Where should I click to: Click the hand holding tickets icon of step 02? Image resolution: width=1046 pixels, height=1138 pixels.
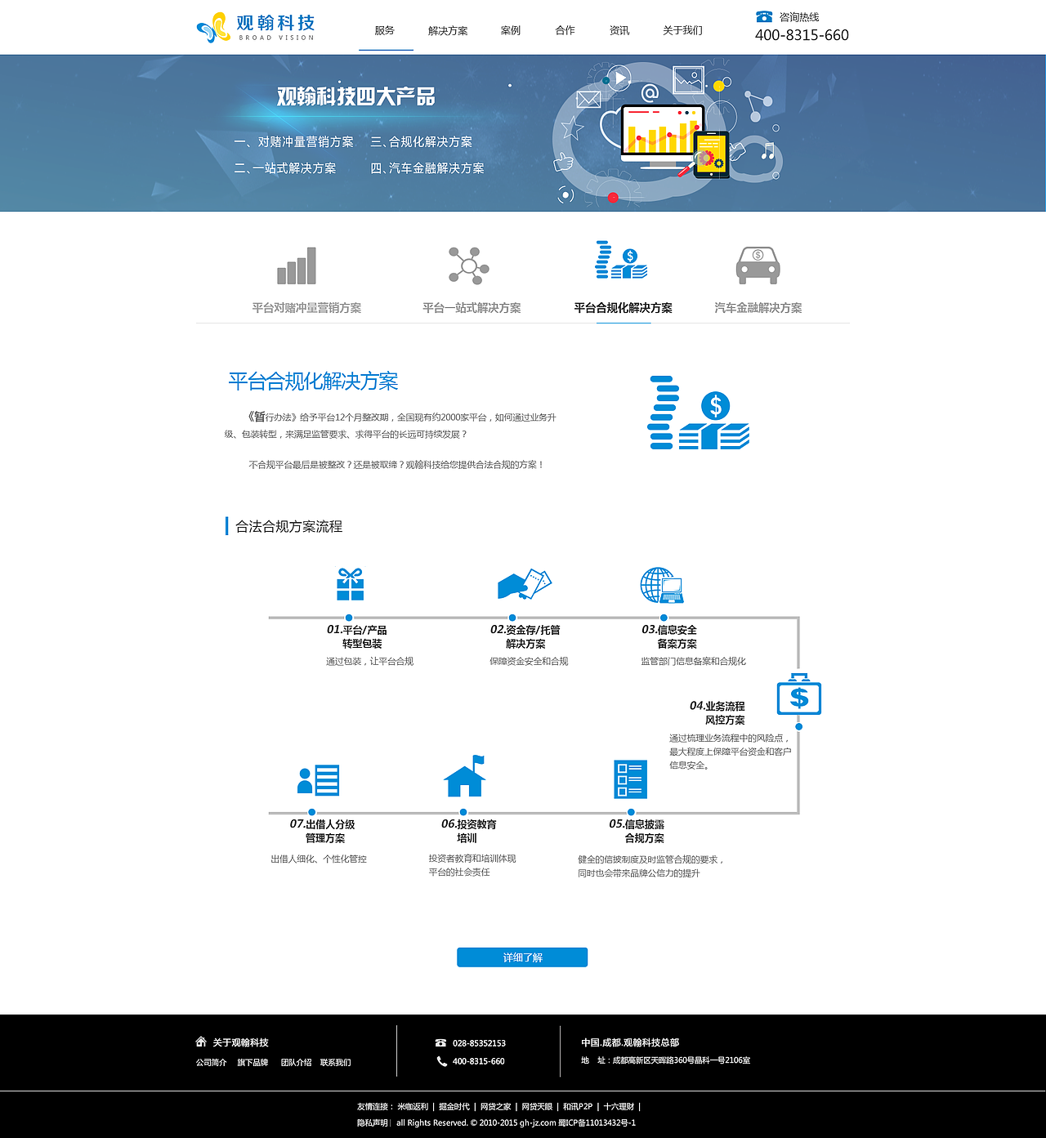(525, 584)
